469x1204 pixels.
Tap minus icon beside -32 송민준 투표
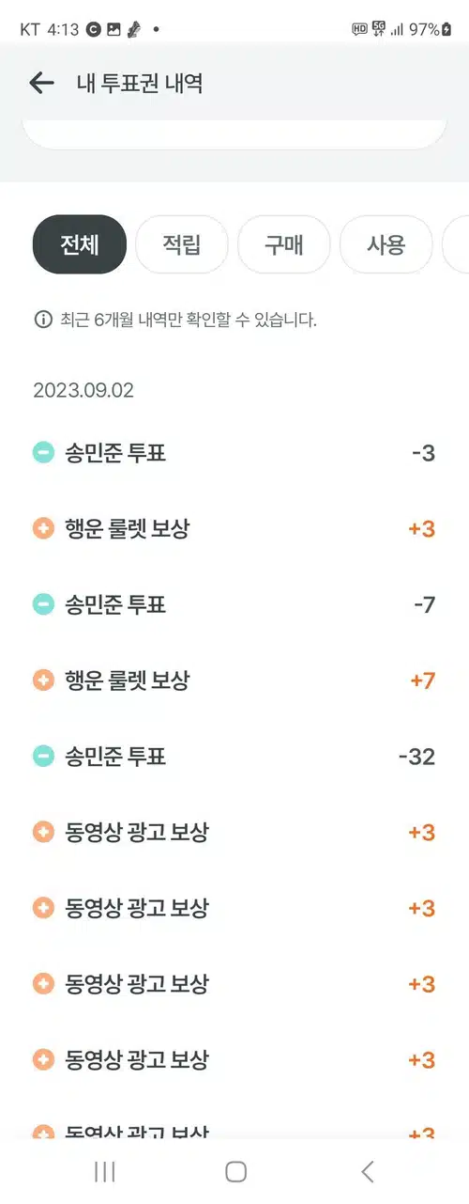pos(43,756)
